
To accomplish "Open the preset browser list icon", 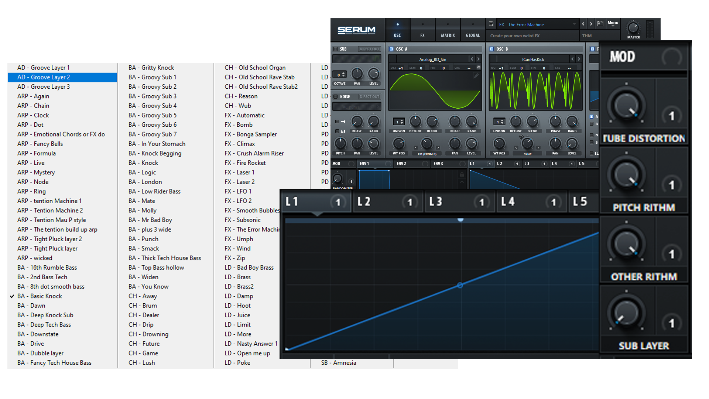I will click(x=600, y=24).
